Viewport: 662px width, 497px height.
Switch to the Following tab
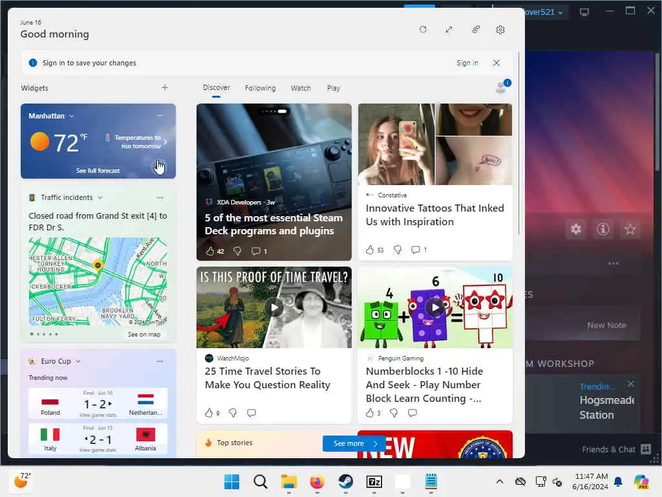click(x=260, y=88)
